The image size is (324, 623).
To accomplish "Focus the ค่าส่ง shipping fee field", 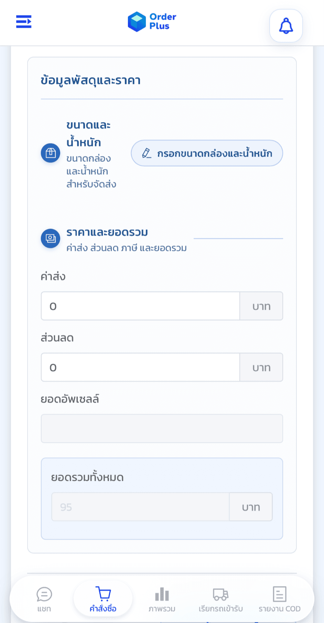I will pyautogui.click(x=140, y=306).
